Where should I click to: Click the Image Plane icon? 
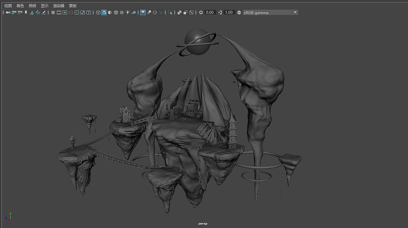point(32,12)
